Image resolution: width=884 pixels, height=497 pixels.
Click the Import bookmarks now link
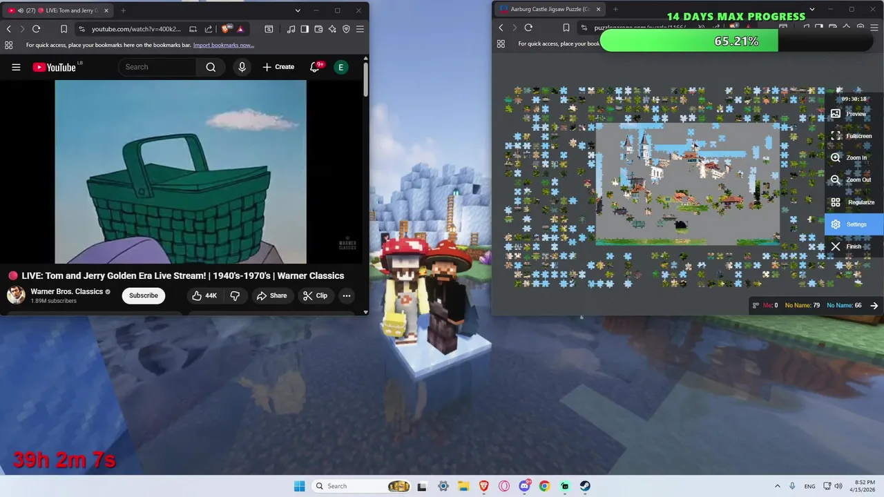224,45
